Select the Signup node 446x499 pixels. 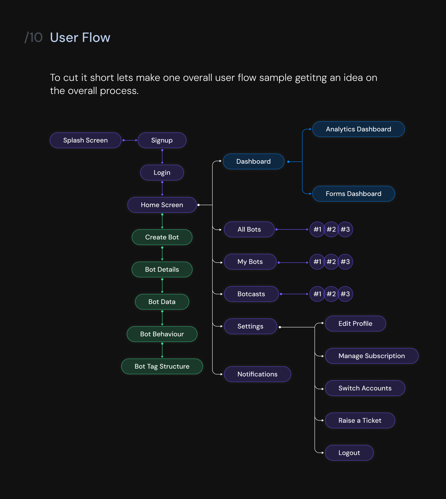(x=162, y=140)
